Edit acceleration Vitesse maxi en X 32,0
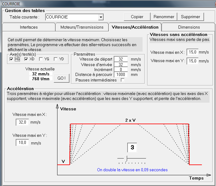 click(22, 122)
